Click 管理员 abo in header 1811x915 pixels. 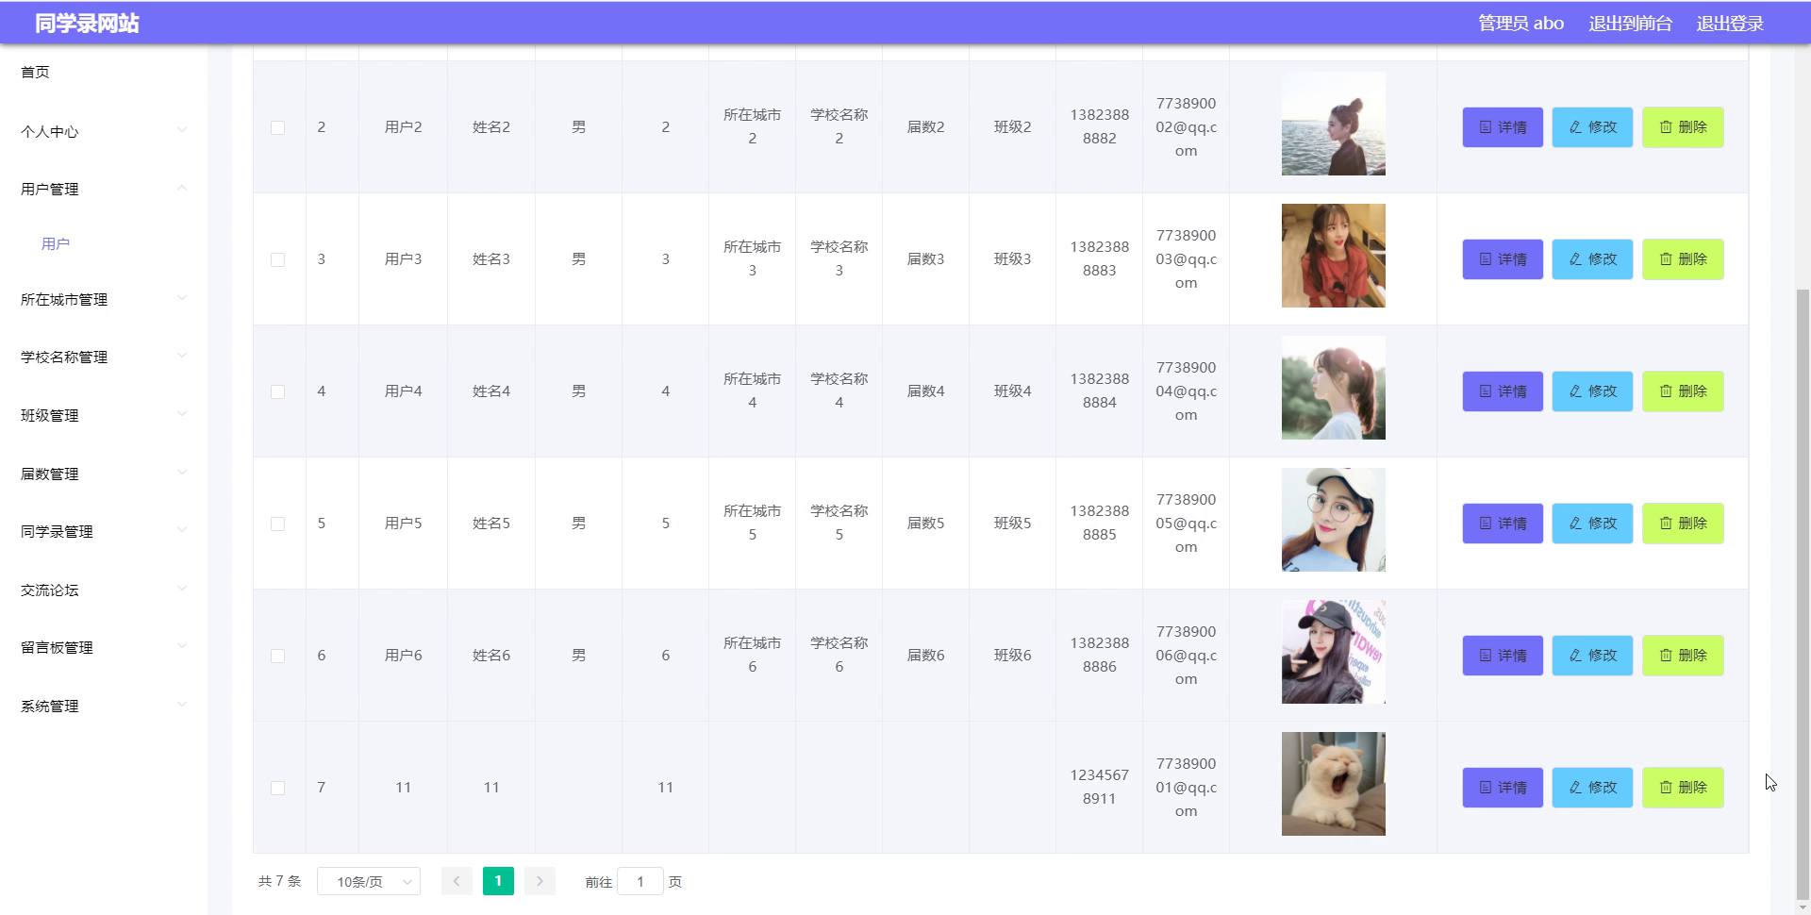(1520, 24)
